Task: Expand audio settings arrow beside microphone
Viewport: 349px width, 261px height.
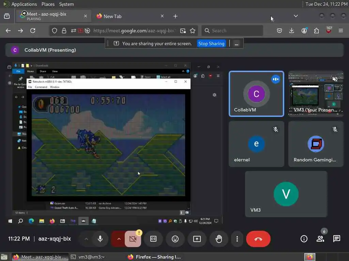Action: click(x=86, y=239)
